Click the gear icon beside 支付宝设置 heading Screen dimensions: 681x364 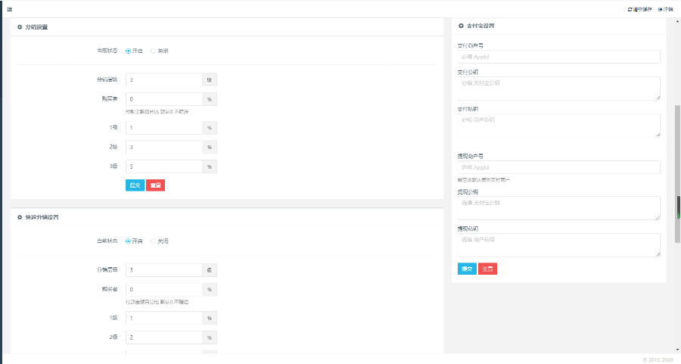point(462,26)
